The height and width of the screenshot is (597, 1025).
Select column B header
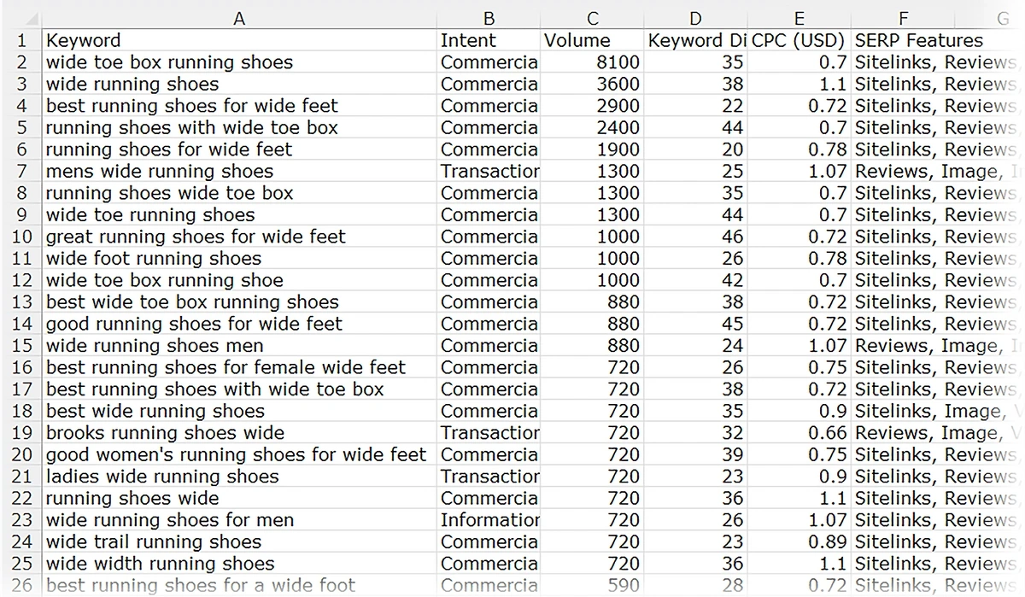pyautogui.click(x=489, y=19)
